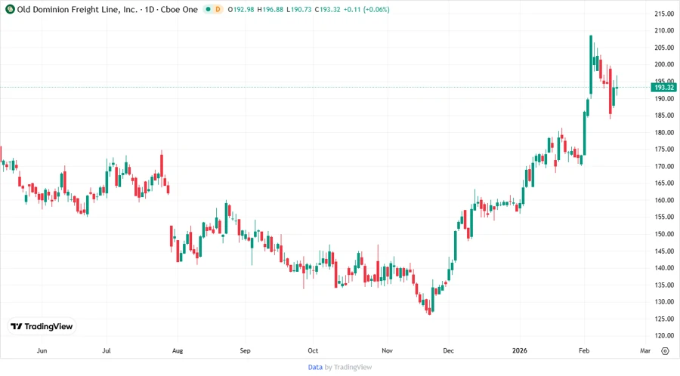Click the TradingView logo badge
The height and width of the screenshot is (376, 680).
[x=42, y=327]
